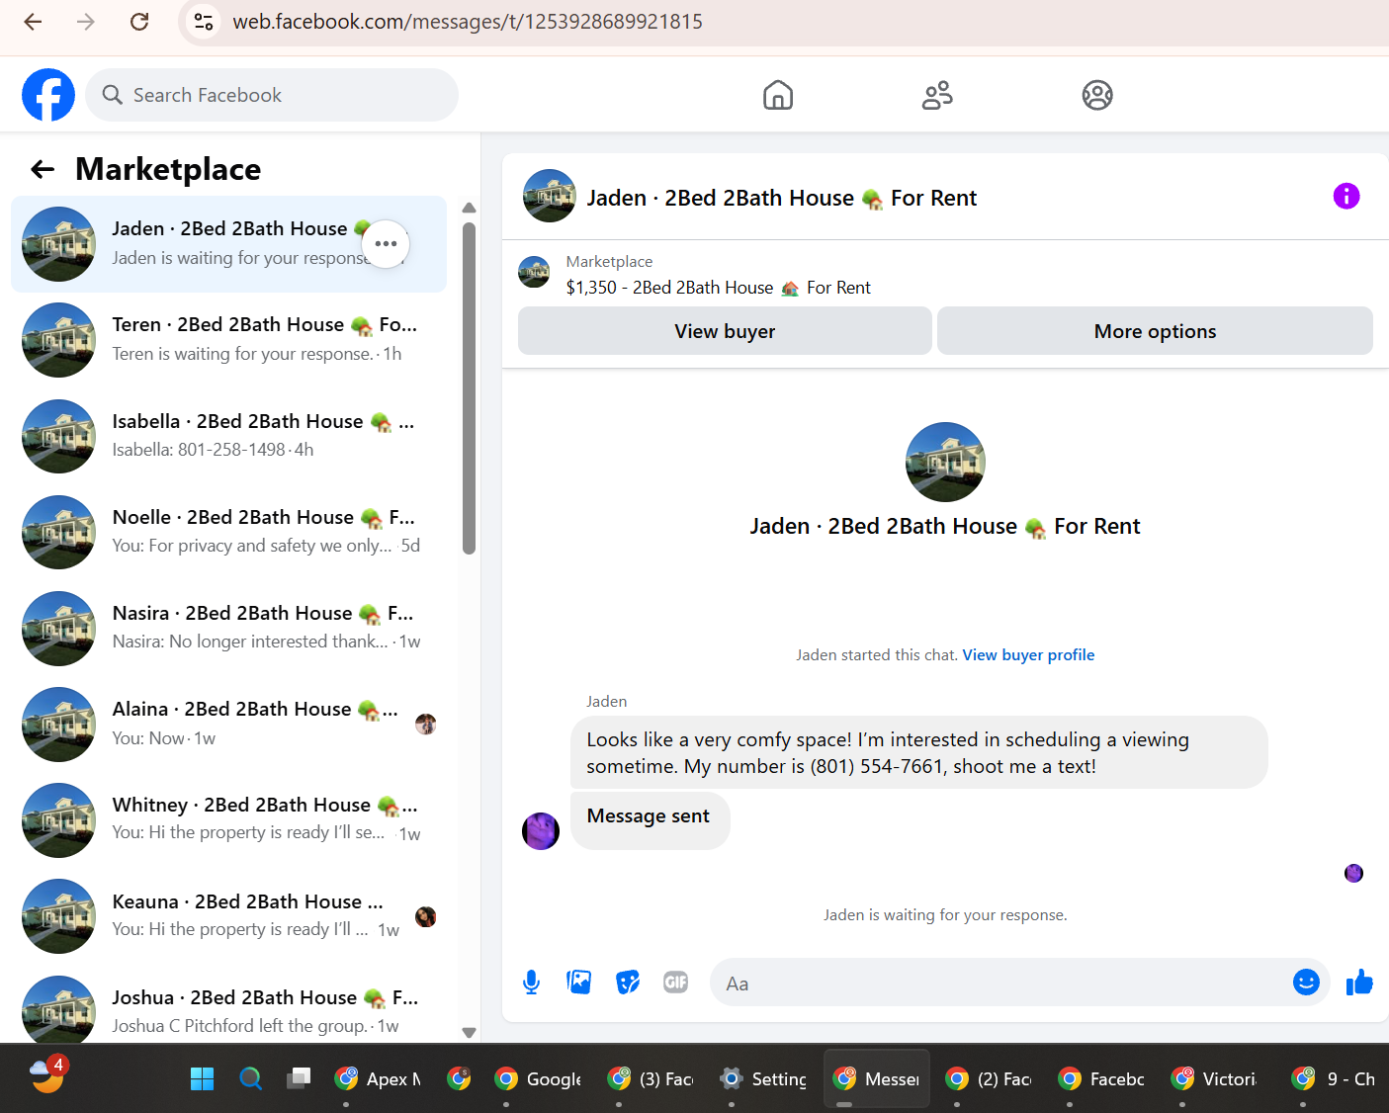Switch to 9 - Ch Chrome taskbar window
1389x1113 pixels.
(x=1335, y=1078)
